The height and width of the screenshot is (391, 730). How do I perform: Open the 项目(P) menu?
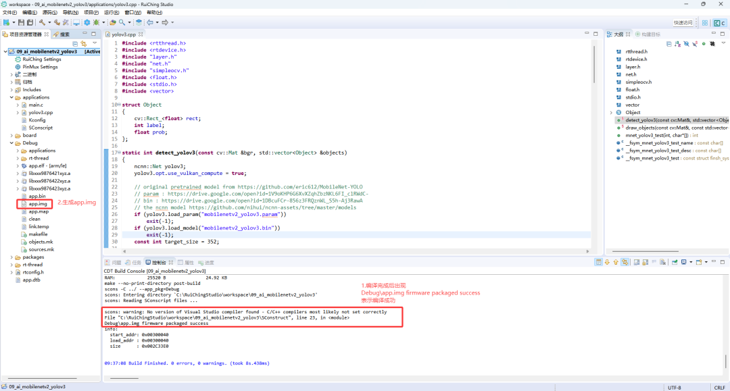(91, 13)
